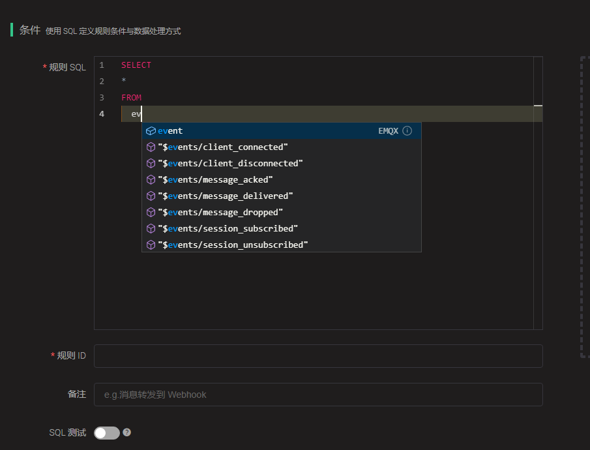Click cube icon beside "event" suggestion
The width and height of the screenshot is (590, 450).
coord(151,130)
